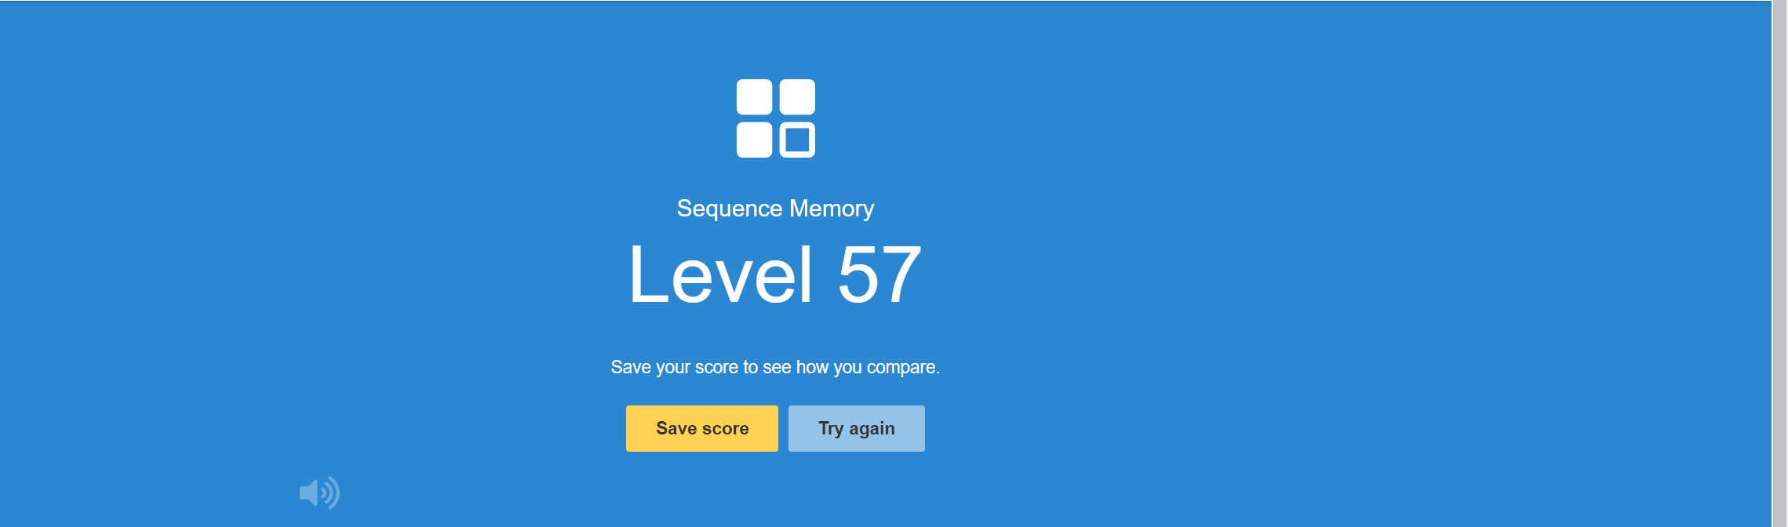
Task: Click the speaker cone of the volume icon
Action: pos(309,492)
